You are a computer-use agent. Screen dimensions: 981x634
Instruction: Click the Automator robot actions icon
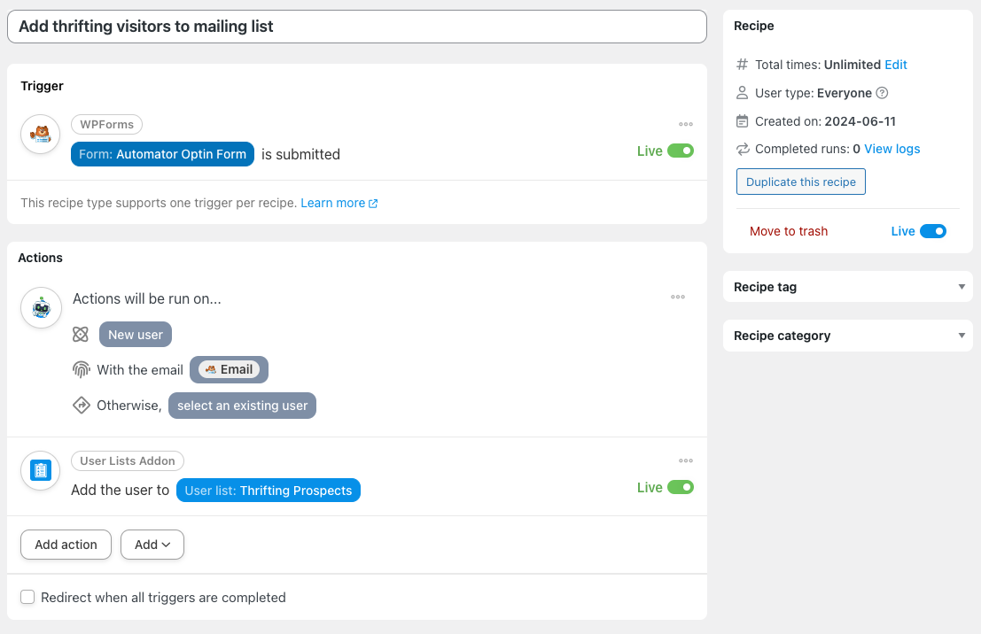pyautogui.click(x=41, y=308)
